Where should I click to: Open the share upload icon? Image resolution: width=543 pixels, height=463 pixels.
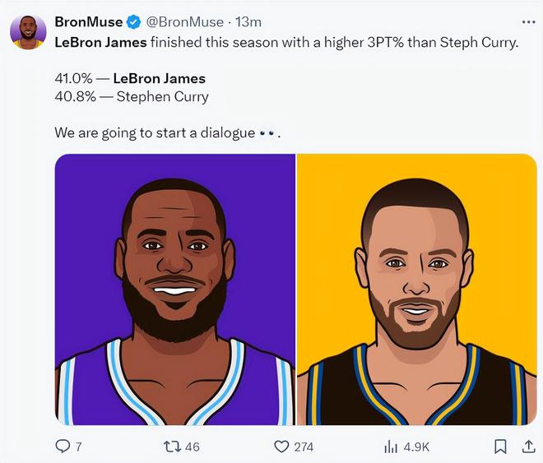[x=528, y=446]
